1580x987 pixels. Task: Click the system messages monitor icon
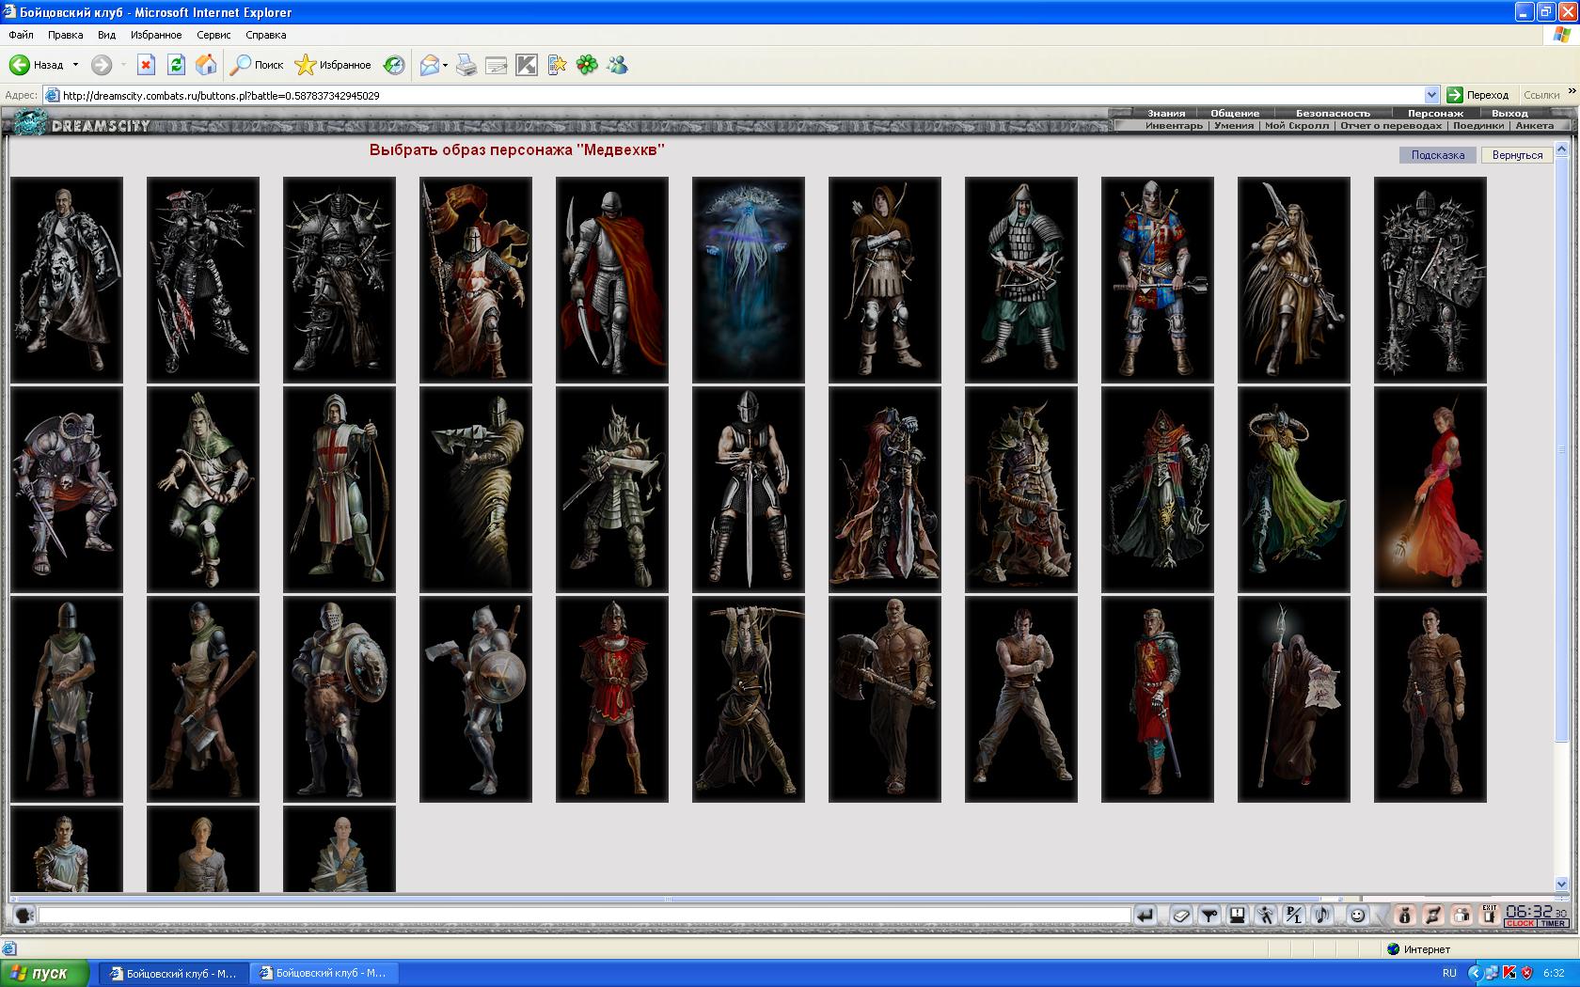pos(1238,915)
